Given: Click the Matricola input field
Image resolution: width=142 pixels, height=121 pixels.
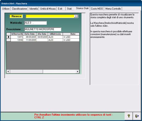Looking at the screenshot, I should 35,23.
